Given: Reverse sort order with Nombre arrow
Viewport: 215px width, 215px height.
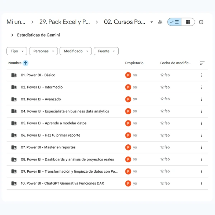Looking at the screenshot, I should (x=25, y=63).
